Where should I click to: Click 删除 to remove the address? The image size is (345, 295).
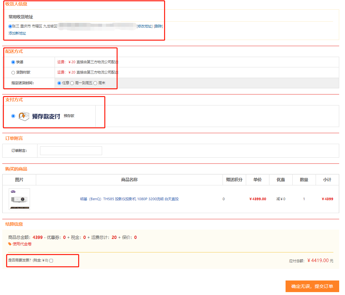pyautogui.click(x=158, y=26)
